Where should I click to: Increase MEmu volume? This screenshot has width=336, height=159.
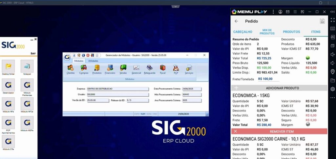pyautogui.click(x=333, y=54)
